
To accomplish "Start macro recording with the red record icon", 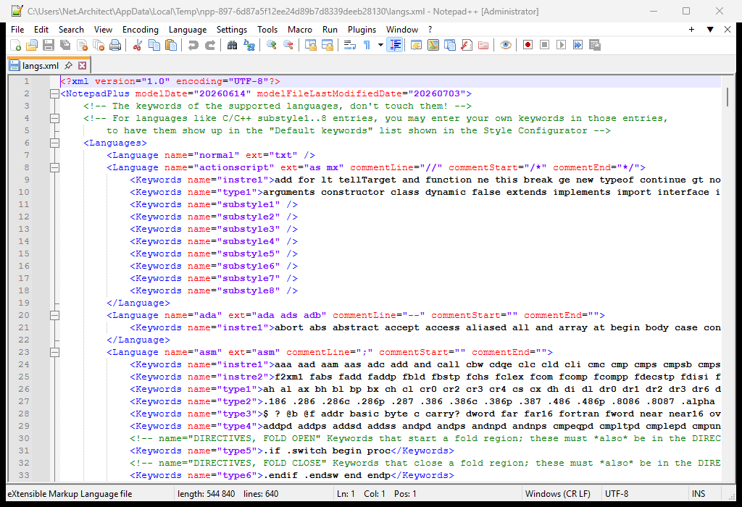I will point(528,45).
